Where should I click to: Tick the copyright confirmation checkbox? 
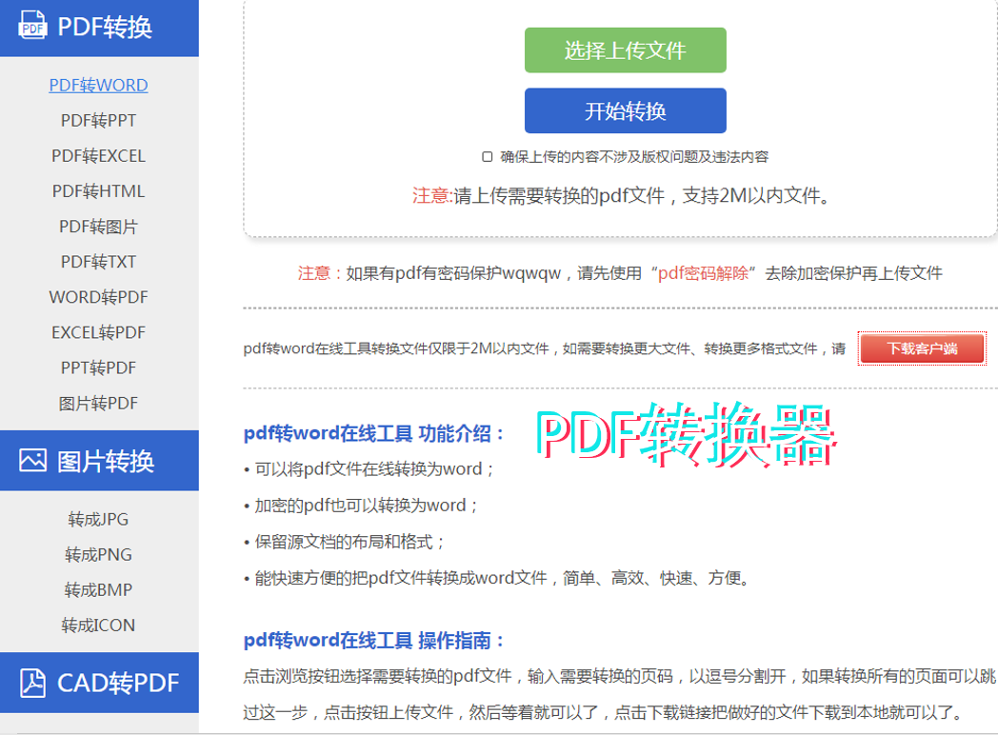tap(488, 156)
